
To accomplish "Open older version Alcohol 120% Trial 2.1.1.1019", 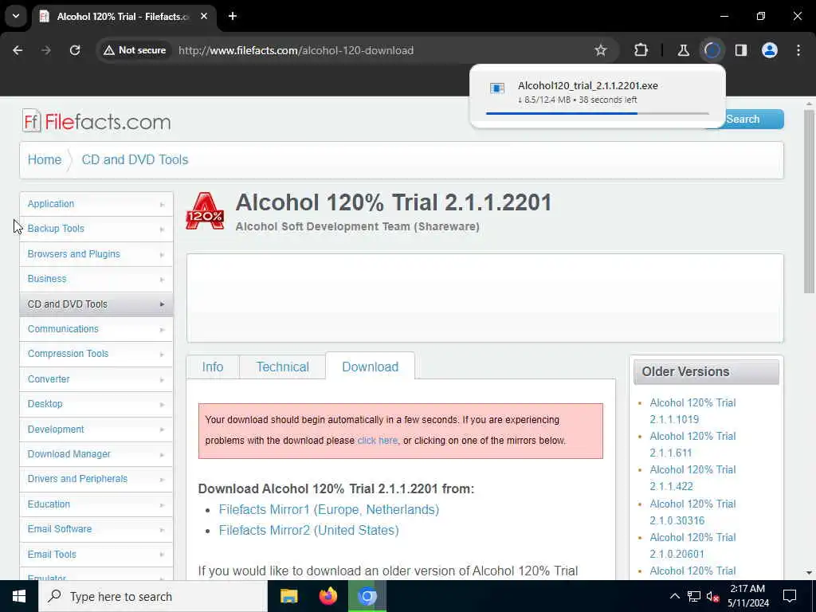I will 692,411.
